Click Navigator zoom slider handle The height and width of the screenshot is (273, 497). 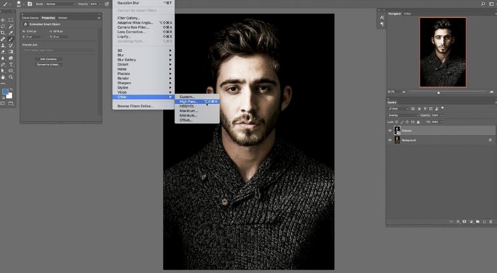point(439,92)
